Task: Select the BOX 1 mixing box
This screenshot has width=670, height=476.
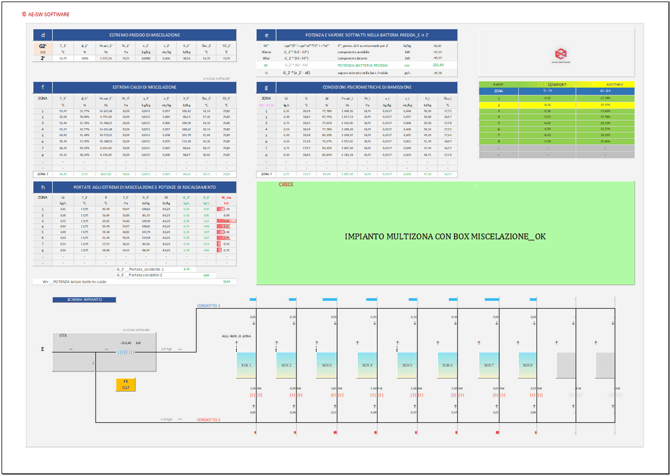Action: click(x=246, y=365)
